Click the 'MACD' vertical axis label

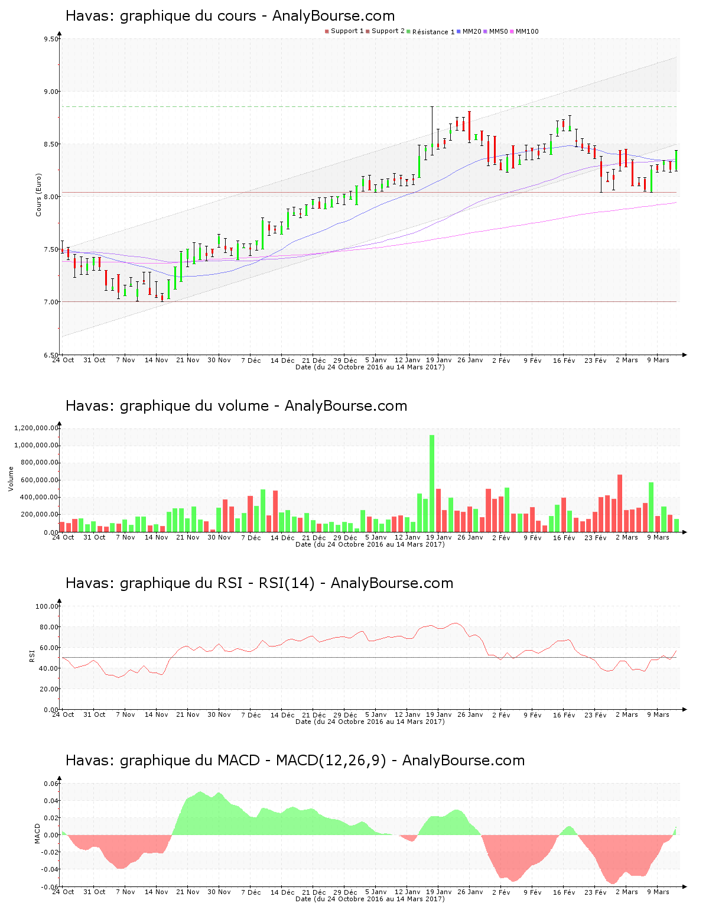click(38, 833)
